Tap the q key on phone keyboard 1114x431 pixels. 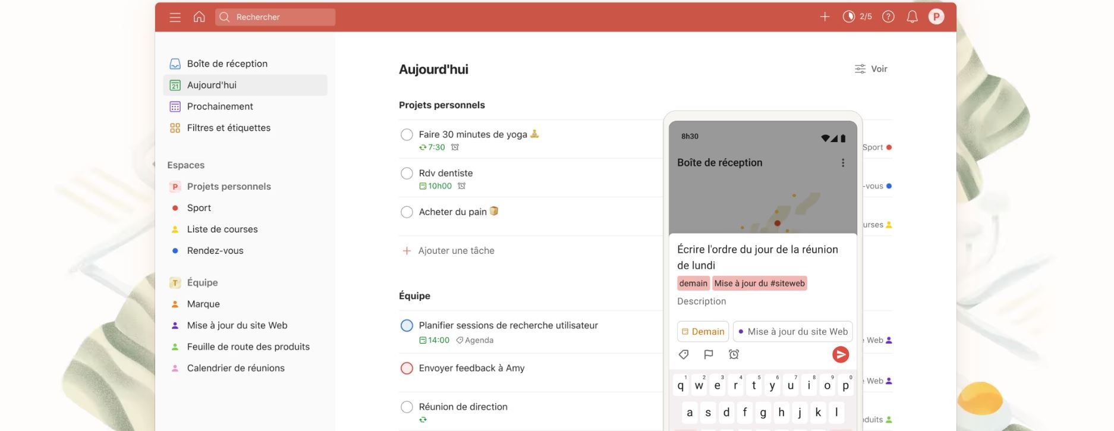coord(681,385)
